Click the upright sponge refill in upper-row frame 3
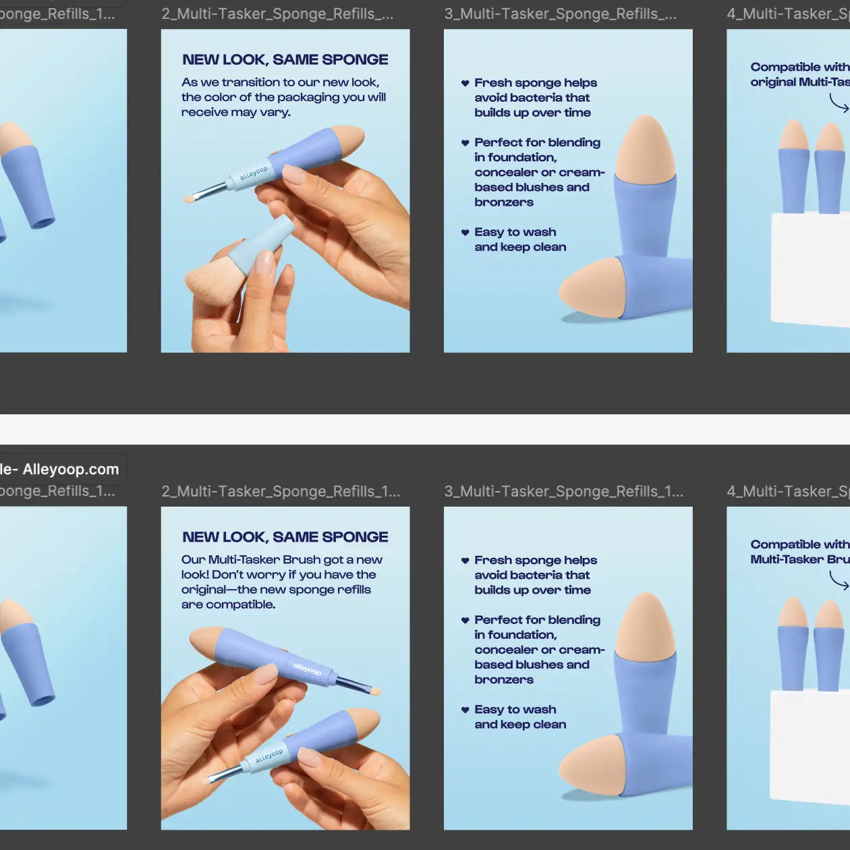850x850 pixels. (x=646, y=188)
